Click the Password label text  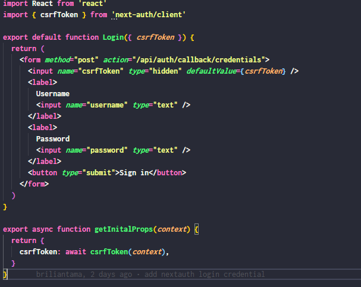53,139
